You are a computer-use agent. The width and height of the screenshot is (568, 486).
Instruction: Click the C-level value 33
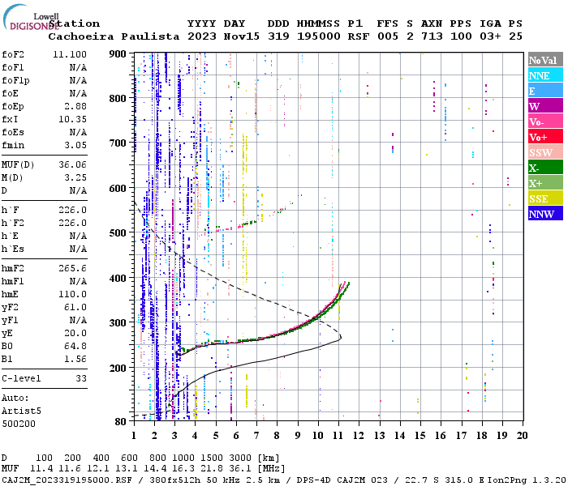81,378
